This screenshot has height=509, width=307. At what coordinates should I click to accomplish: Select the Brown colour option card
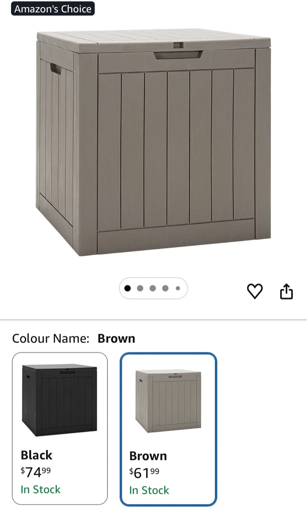click(168, 429)
